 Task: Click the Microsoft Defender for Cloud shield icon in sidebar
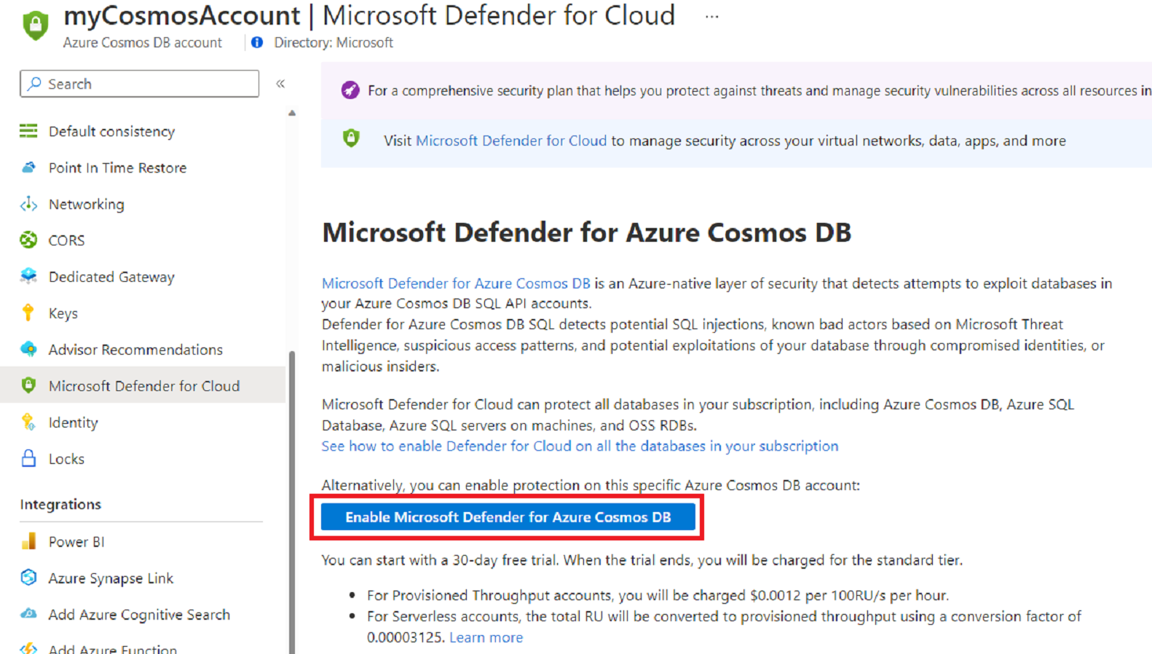coord(28,385)
